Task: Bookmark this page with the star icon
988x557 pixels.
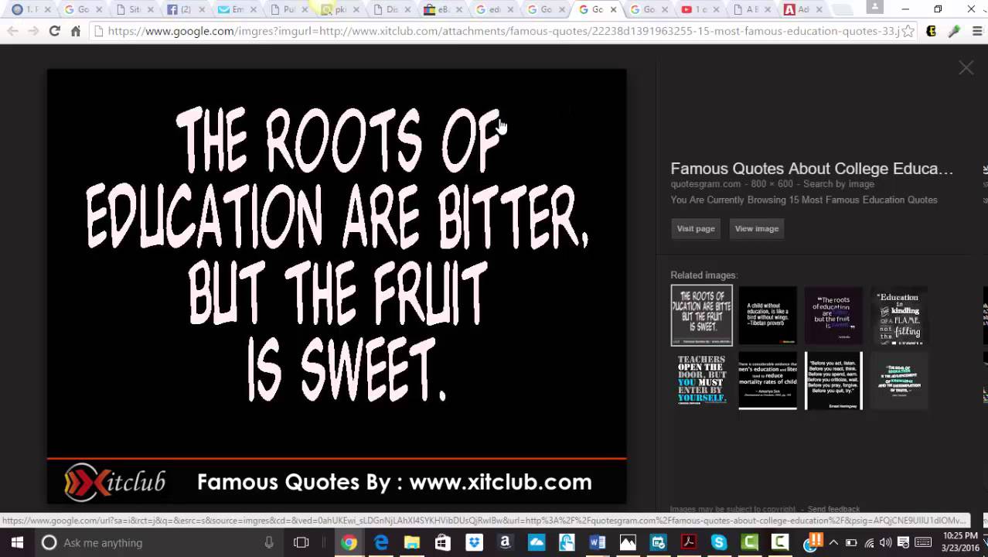Action: pyautogui.click(x=908, y=31)
